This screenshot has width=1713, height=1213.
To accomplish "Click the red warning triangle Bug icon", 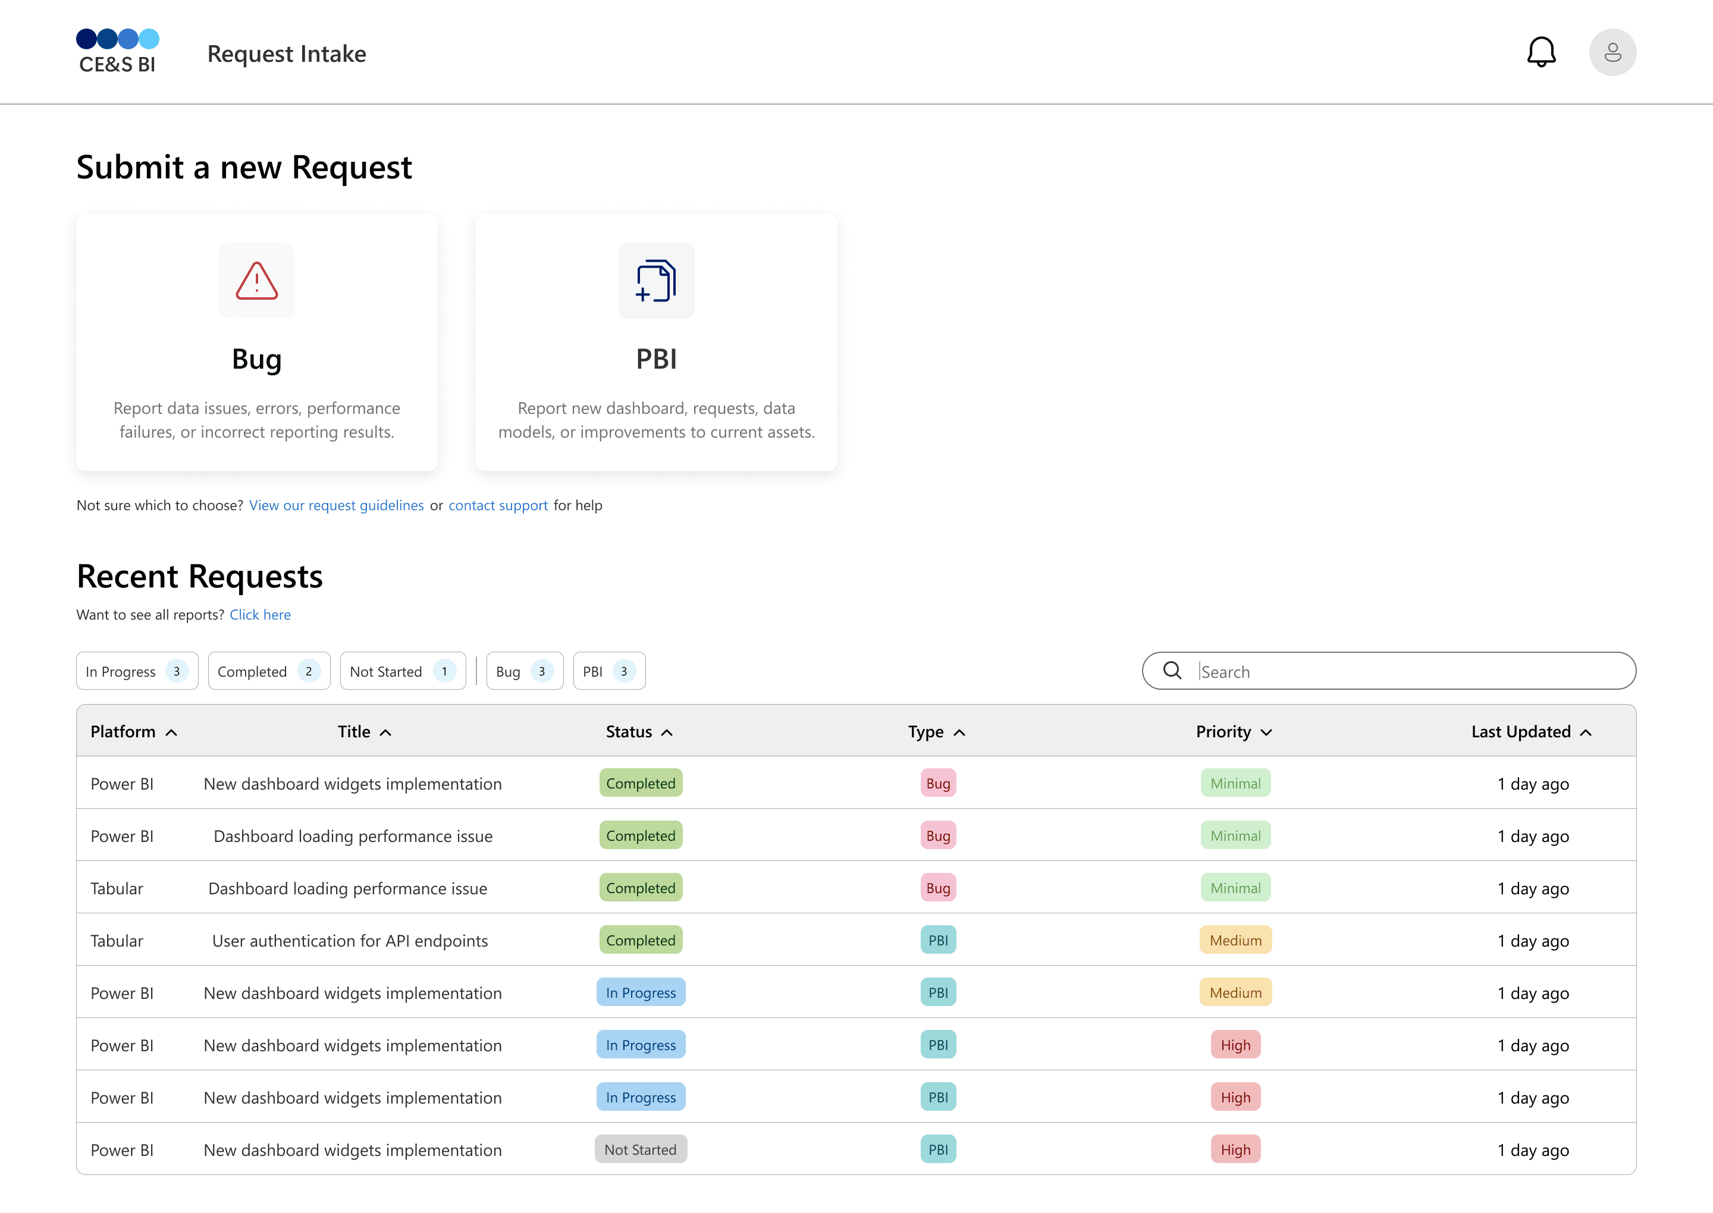I will click(x=257, y=281).
